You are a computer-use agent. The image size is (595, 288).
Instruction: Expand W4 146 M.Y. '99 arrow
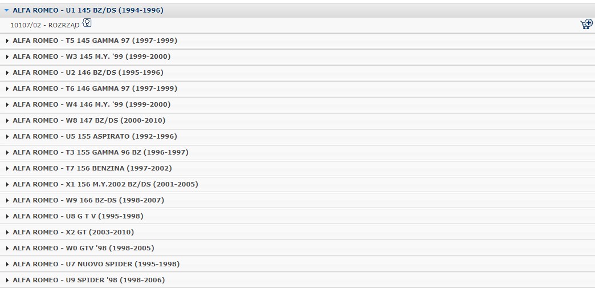7,104
